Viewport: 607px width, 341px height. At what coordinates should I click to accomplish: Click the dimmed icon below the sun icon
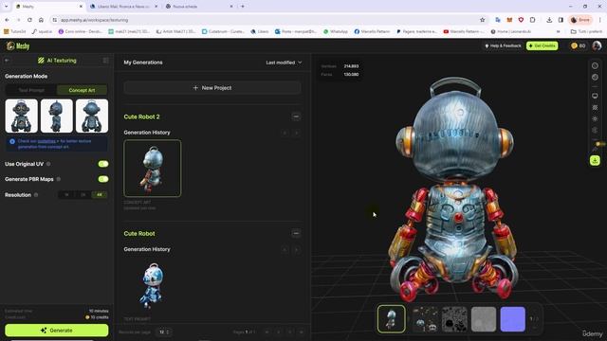pyautogui.click(x=595, y=131)
